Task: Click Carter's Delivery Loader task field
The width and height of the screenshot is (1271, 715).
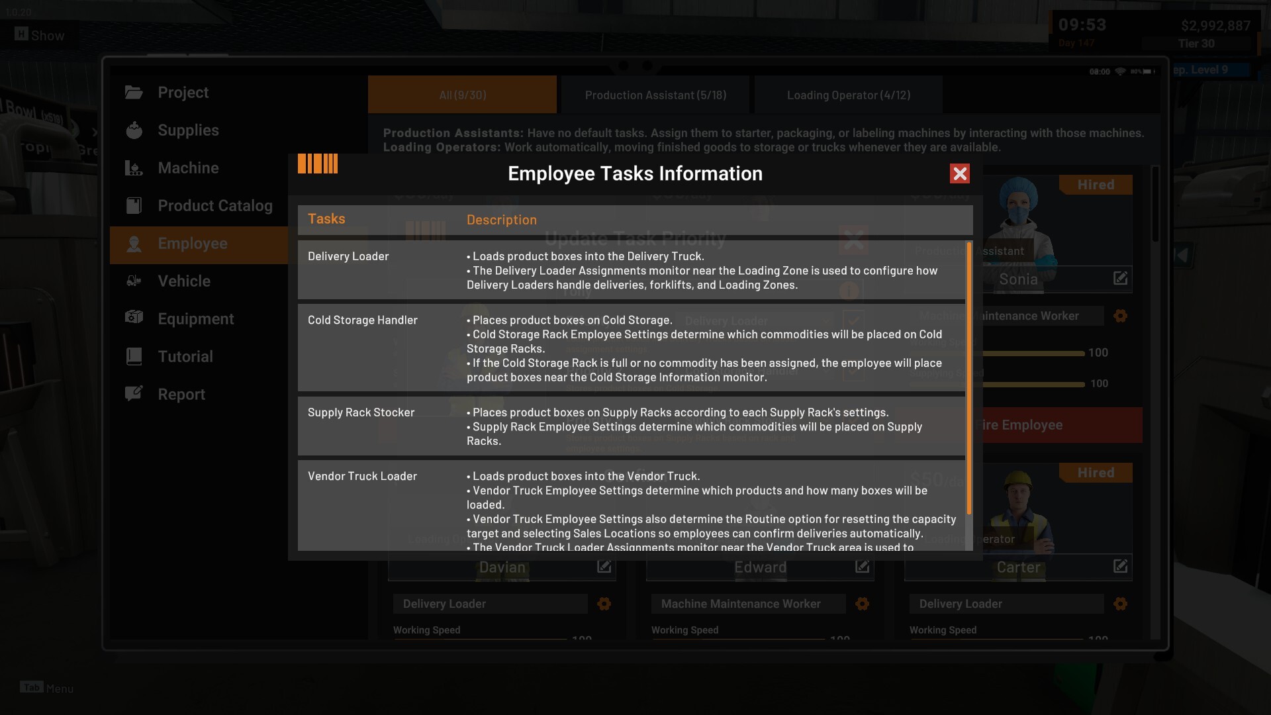Action: tap(1006, 604)
